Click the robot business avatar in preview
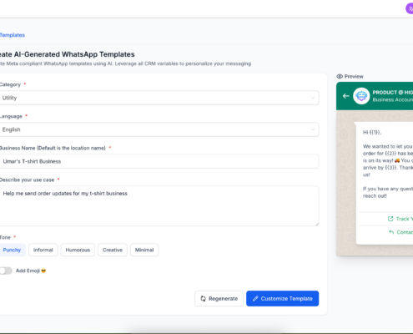413x334 pixels. [361, 96]
